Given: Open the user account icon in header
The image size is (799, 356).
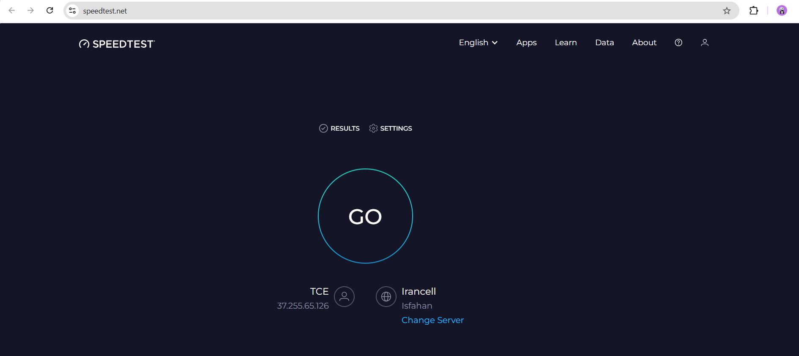Looking at the screenshot, I should pyautogui.click(x=705, y=43).
